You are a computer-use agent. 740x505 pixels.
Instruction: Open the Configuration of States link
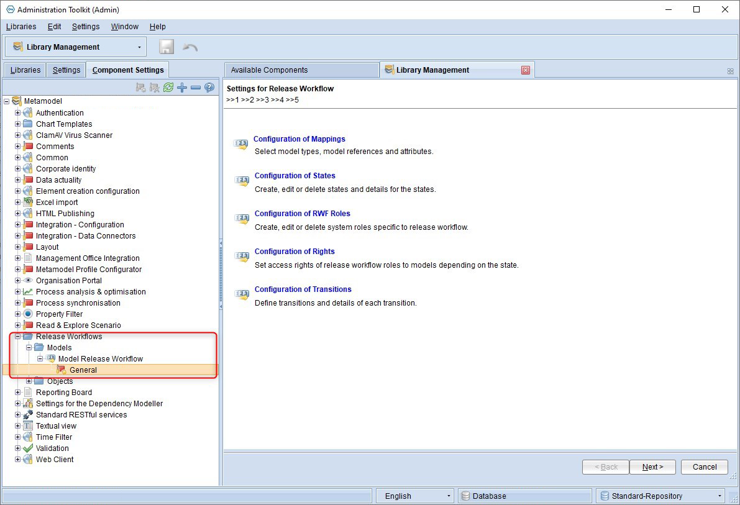point(295,176)
